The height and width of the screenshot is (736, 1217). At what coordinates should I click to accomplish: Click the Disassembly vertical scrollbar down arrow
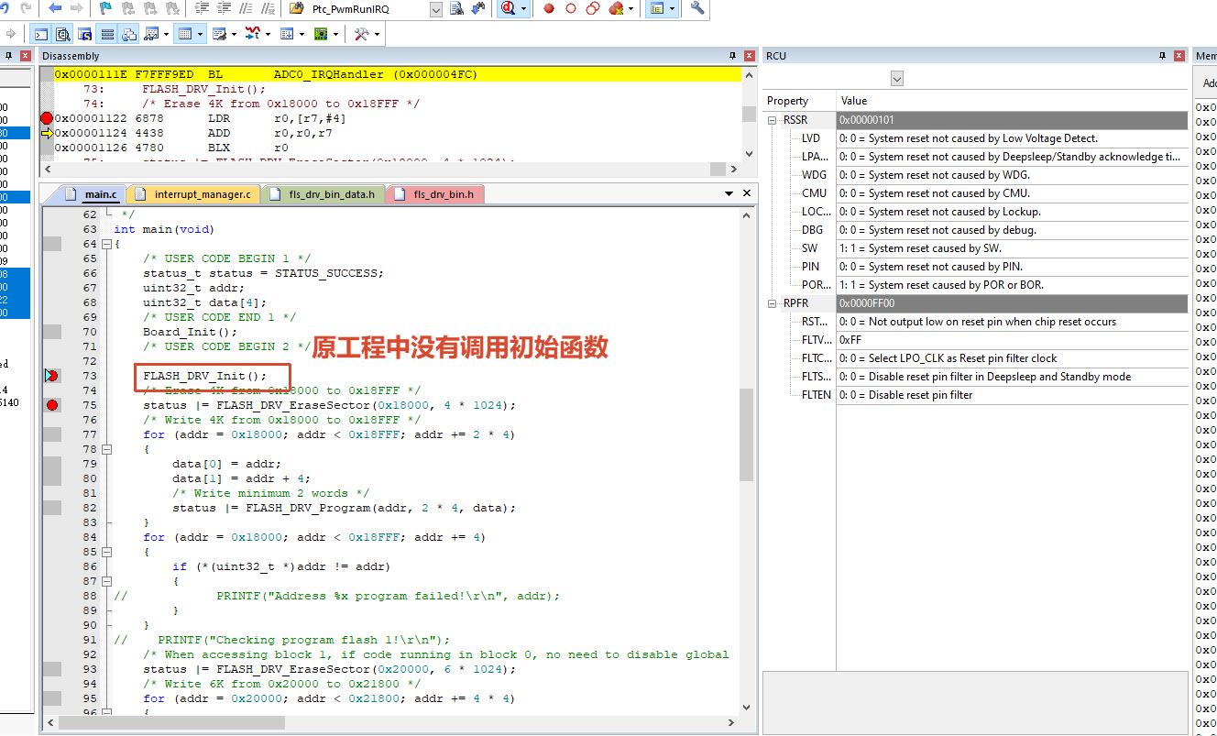tap(749, 152)
